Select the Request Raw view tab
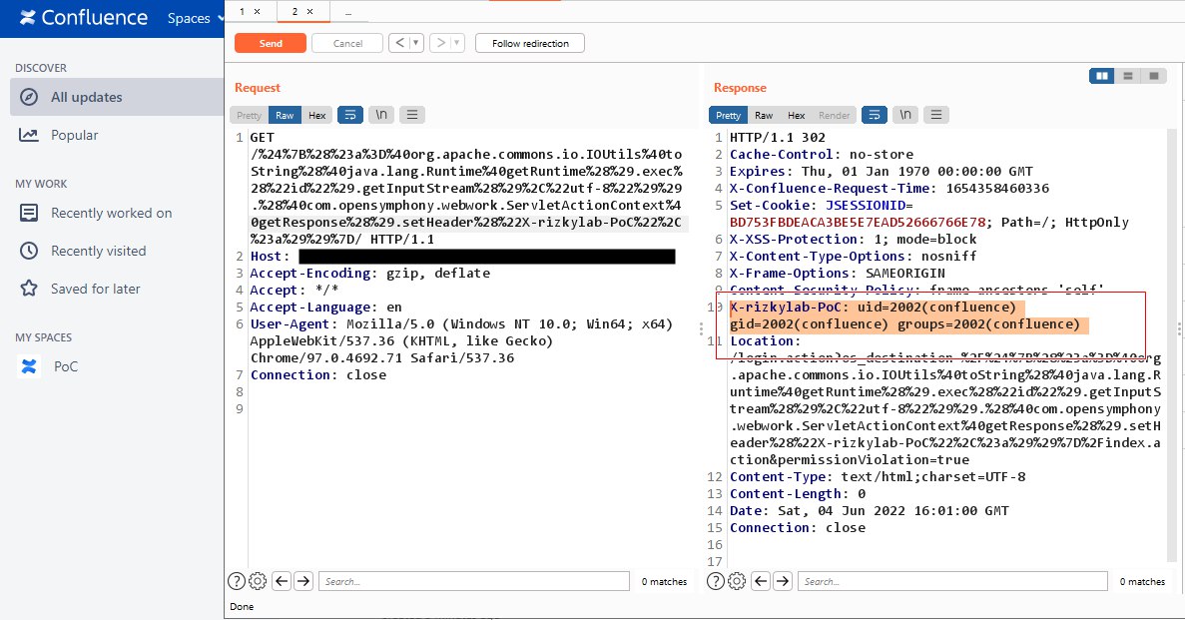Image resolution: width=1185 pixels, height=620 pixels. click(x=285, y=115)
